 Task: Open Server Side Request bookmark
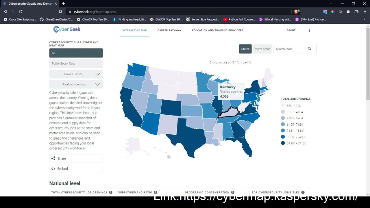203,19
